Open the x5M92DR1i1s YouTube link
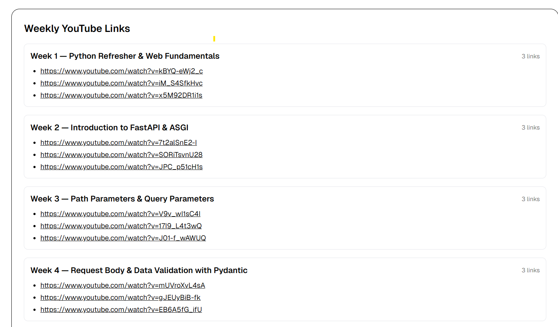 pos(121,95)
